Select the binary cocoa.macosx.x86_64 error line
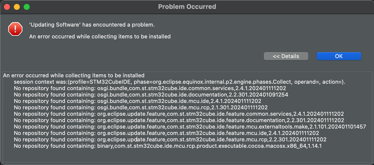Screen dimensions: 374x165 [x=168, y=146]
